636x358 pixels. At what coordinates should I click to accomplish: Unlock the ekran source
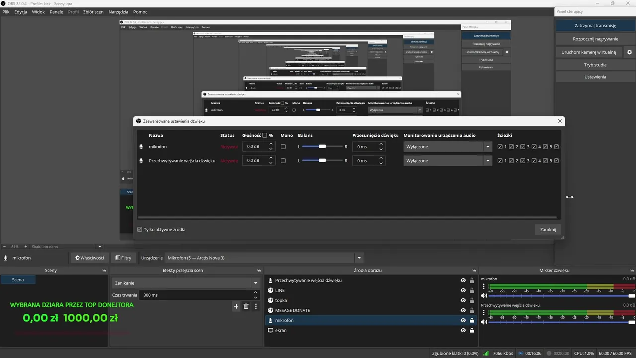pos(472,330)
